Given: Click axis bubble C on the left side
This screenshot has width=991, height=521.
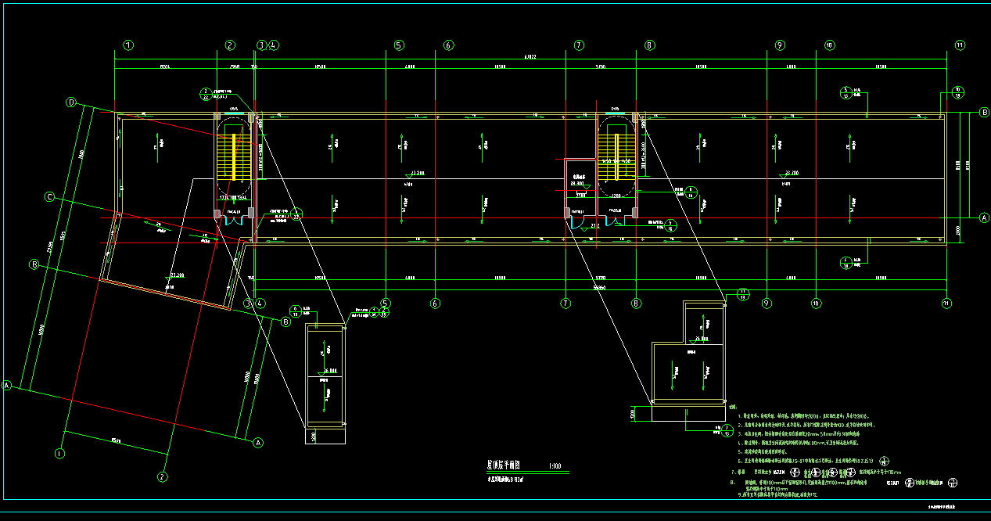Looking at the screenshot, I should tap(49, 197).
